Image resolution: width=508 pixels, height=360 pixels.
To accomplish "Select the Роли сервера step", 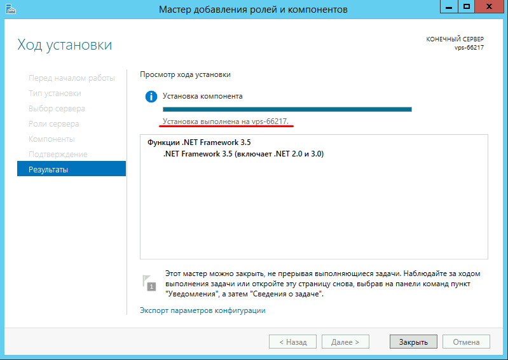I will pos(54,124).
